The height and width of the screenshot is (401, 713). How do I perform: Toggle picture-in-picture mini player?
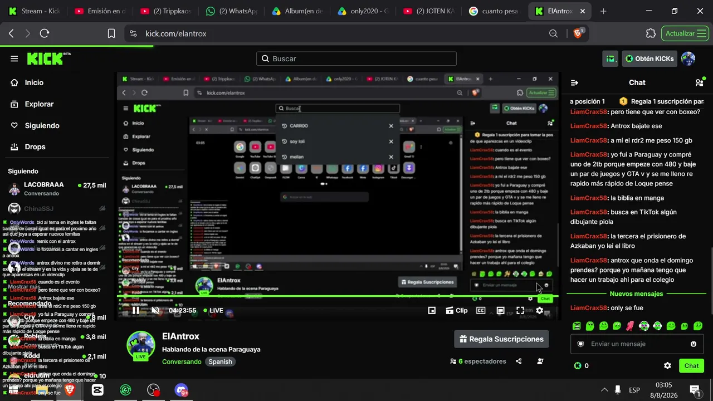(x=432, y=311)
